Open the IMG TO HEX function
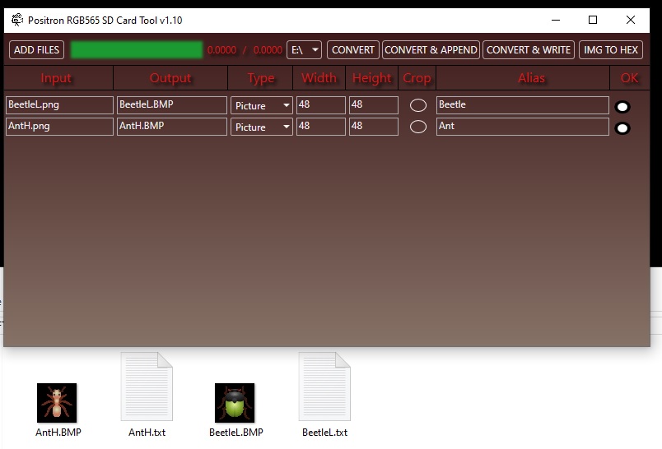 611,50
